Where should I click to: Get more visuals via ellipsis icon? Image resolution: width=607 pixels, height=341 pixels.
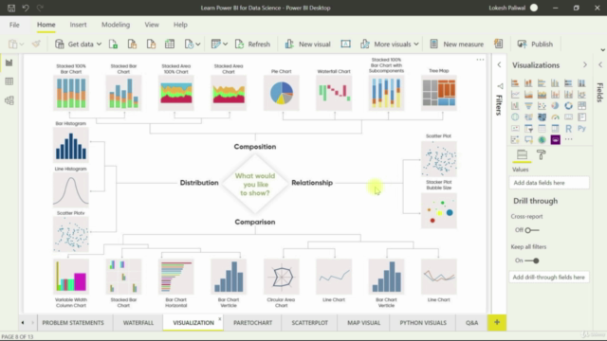coord(568,139)
